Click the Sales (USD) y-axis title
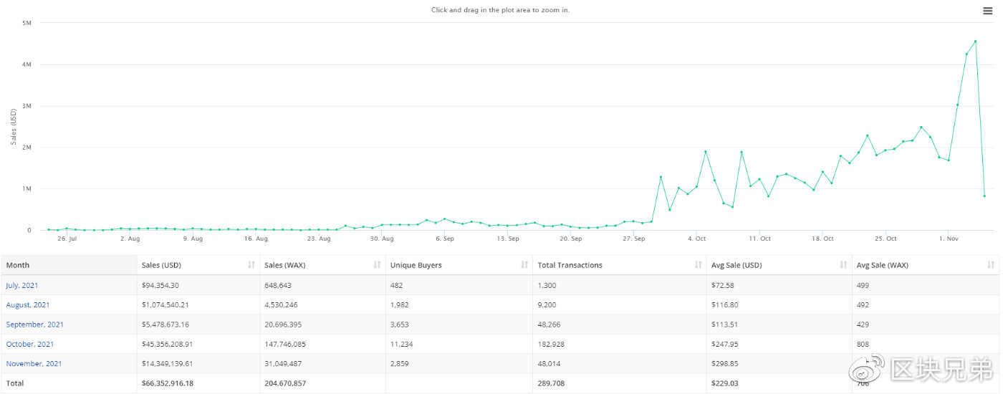 tap(14, 128)
